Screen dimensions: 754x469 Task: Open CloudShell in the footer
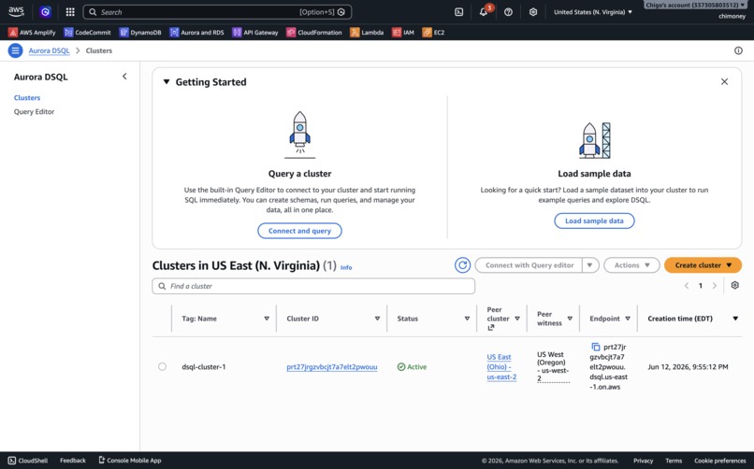pyautogui.click(x=28, y=461)
